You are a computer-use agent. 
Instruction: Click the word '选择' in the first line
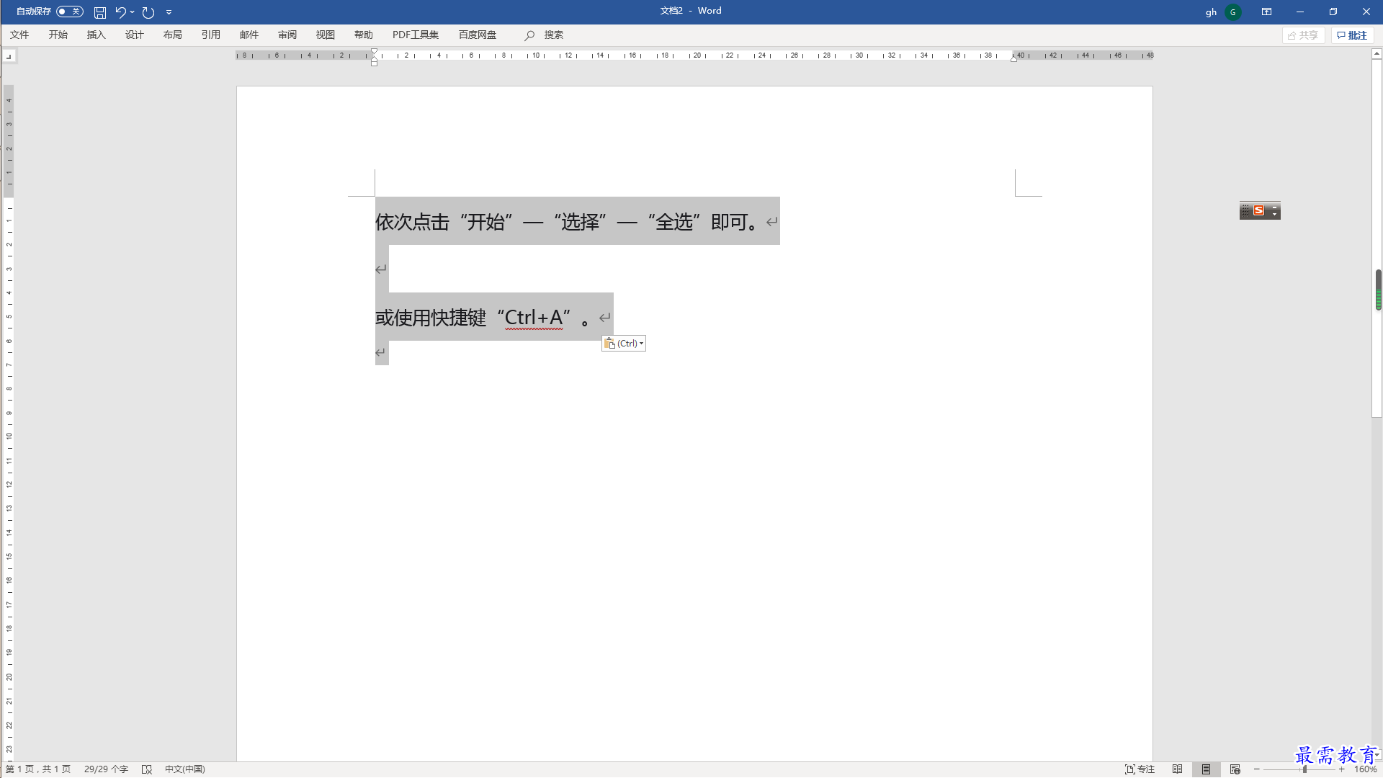coord(581,222)
